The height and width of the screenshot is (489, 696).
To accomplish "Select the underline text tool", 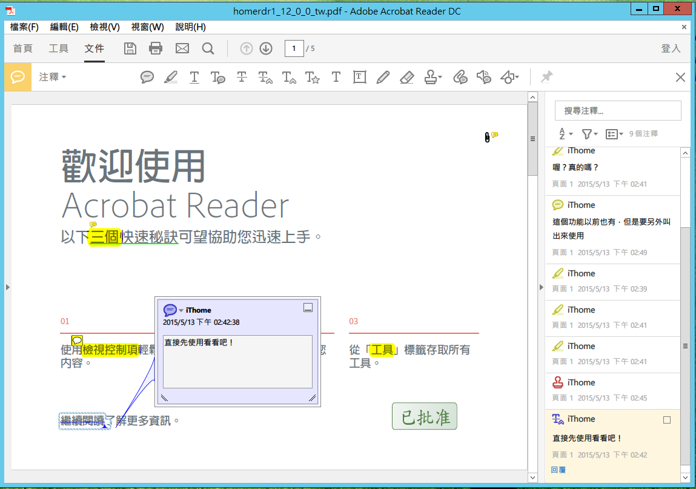I will [194, 77].
